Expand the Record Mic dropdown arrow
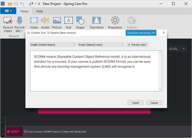Screen dimensions: 192x138 (x=22, y=31)
